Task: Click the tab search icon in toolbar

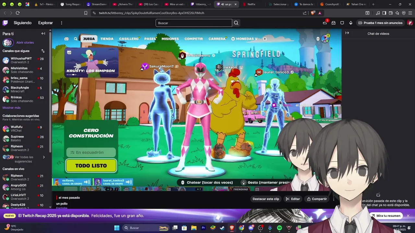Action: tap(367, 13)
